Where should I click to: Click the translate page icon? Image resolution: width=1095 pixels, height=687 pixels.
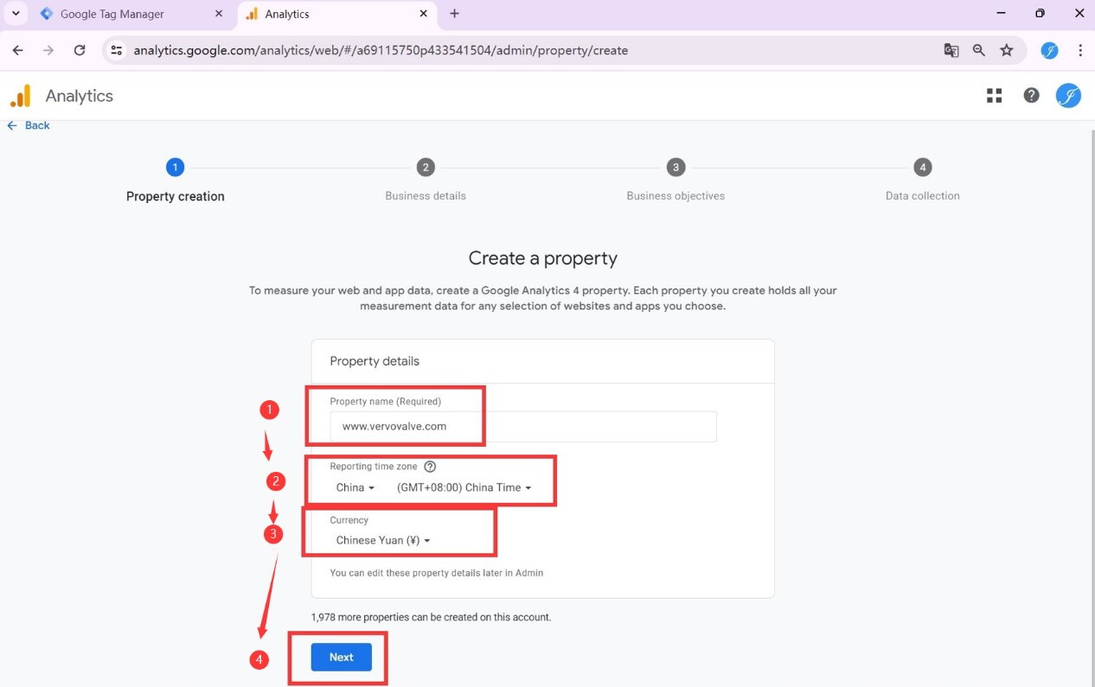951,50
